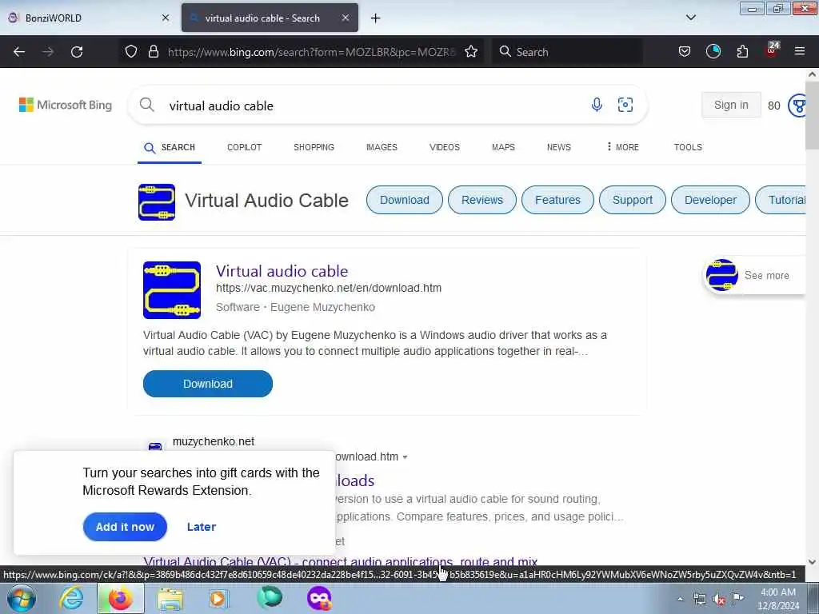Click the Microsoft Bing logo
Screen dimensions: 819x614
(66, 105)
